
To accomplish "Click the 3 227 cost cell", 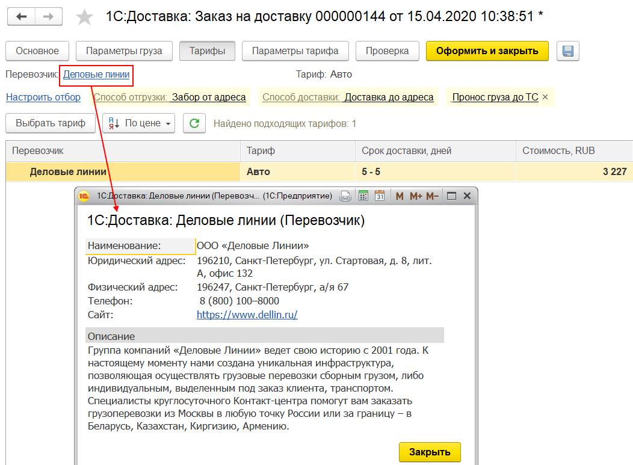I will point(575,171).
